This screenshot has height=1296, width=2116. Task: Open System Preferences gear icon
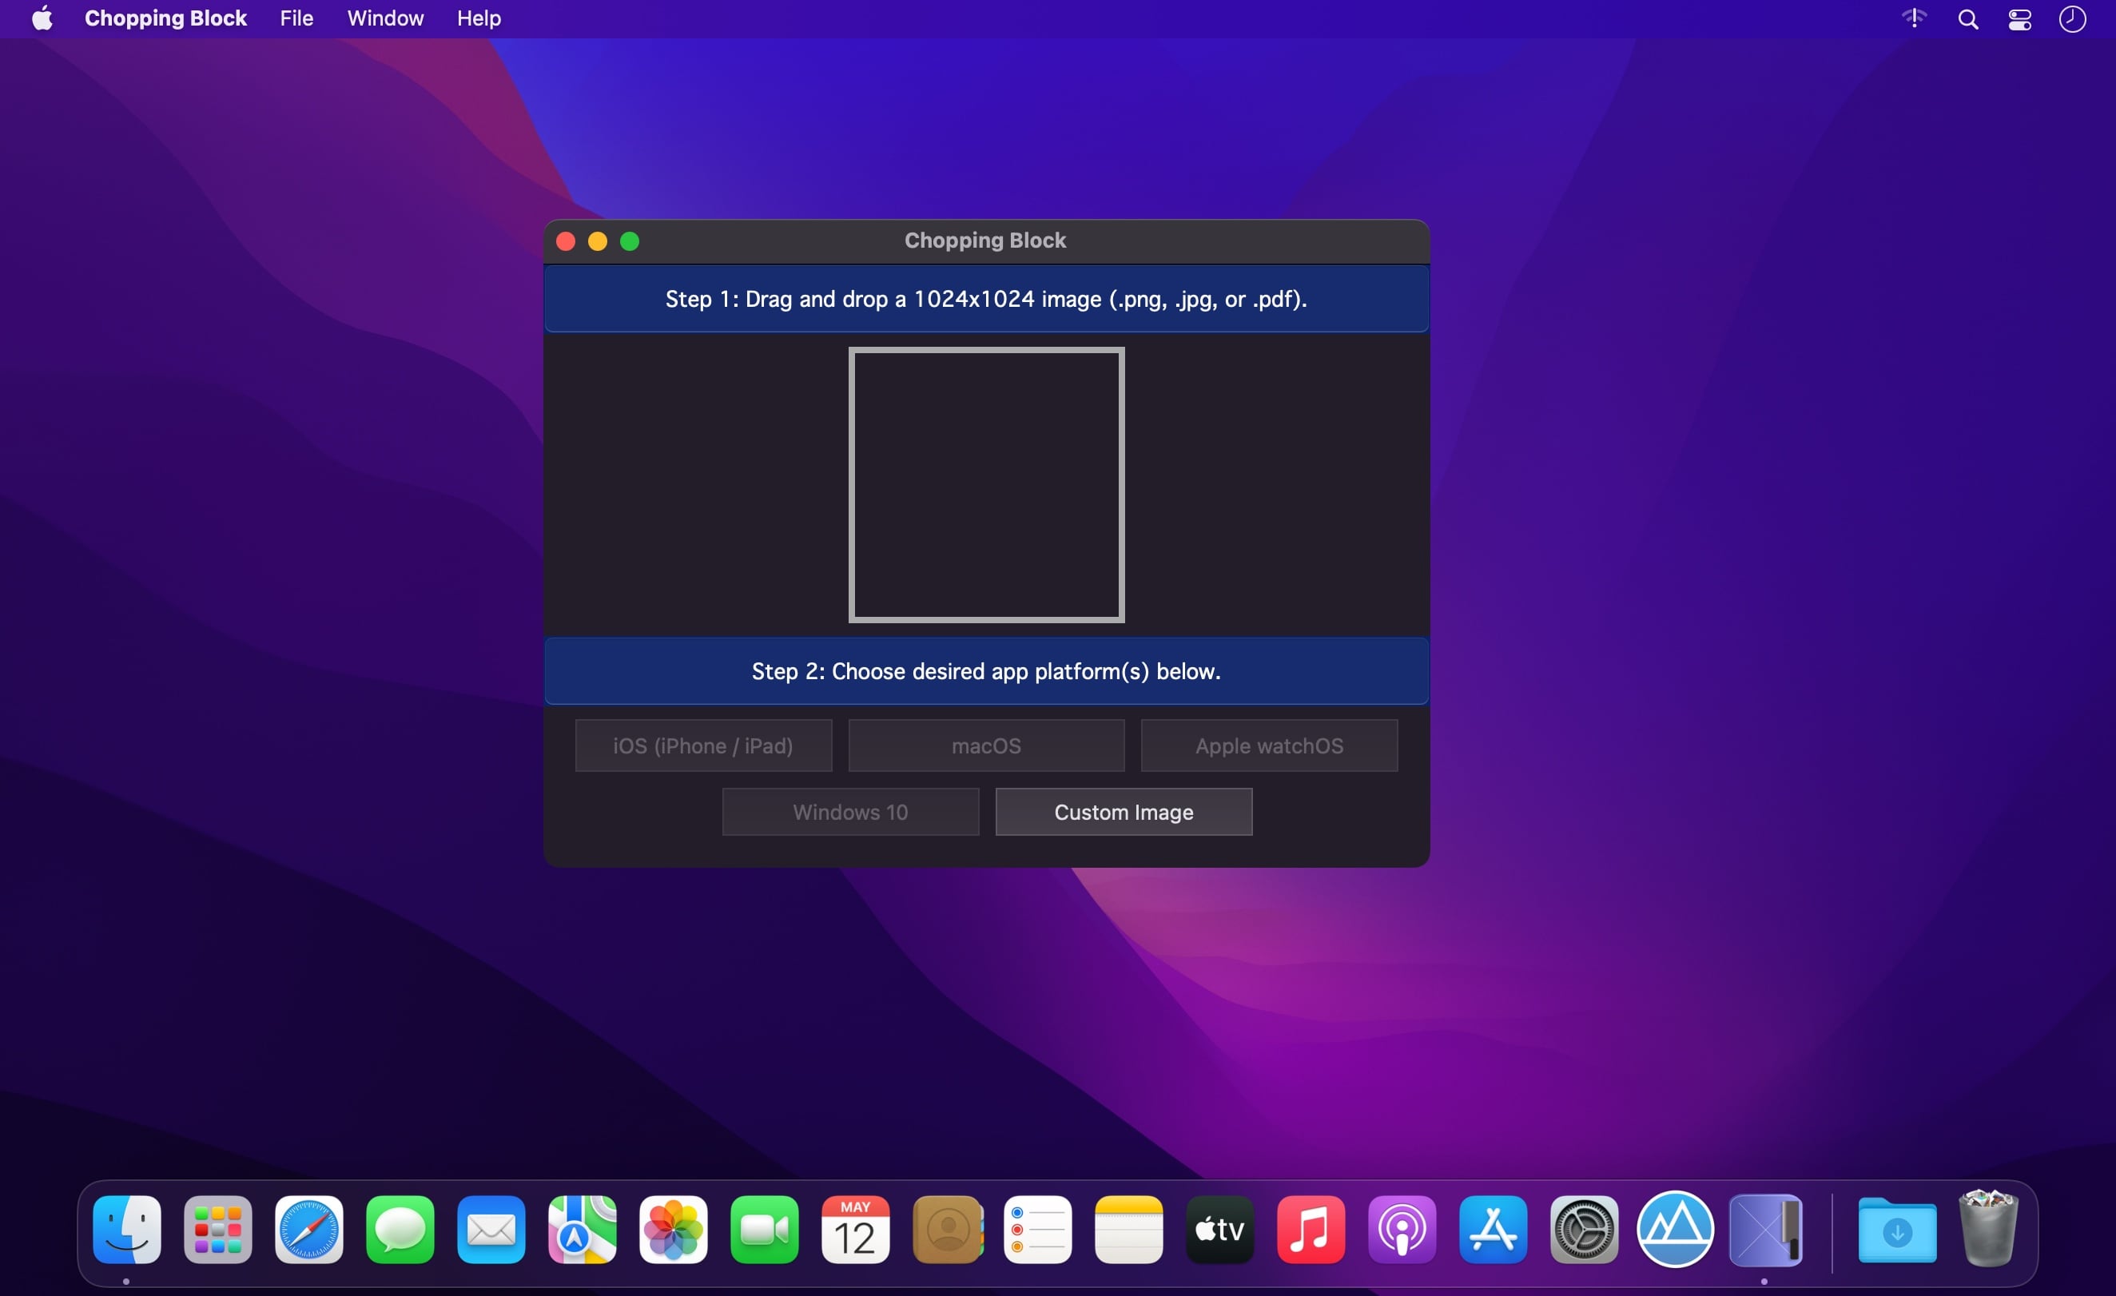click(1584, 1229)
